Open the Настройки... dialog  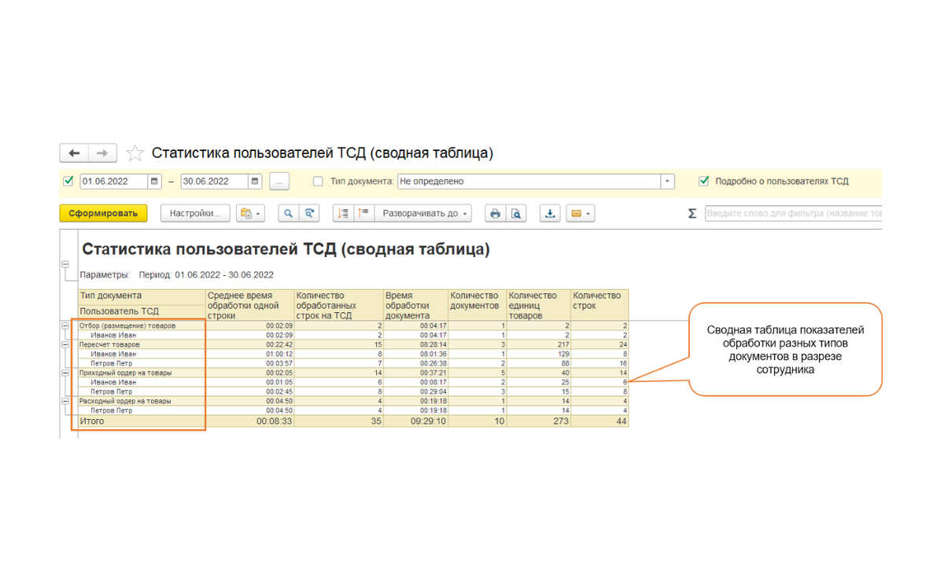(195, 213)
